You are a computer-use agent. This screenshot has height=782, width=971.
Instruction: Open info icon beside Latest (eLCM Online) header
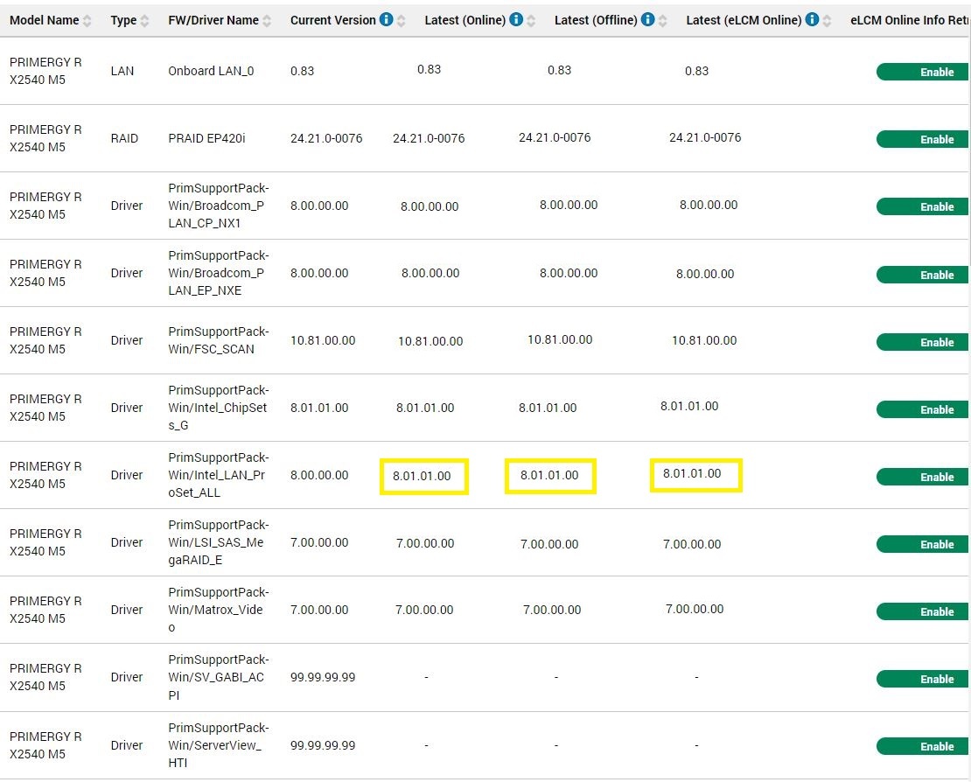(811, 20)
